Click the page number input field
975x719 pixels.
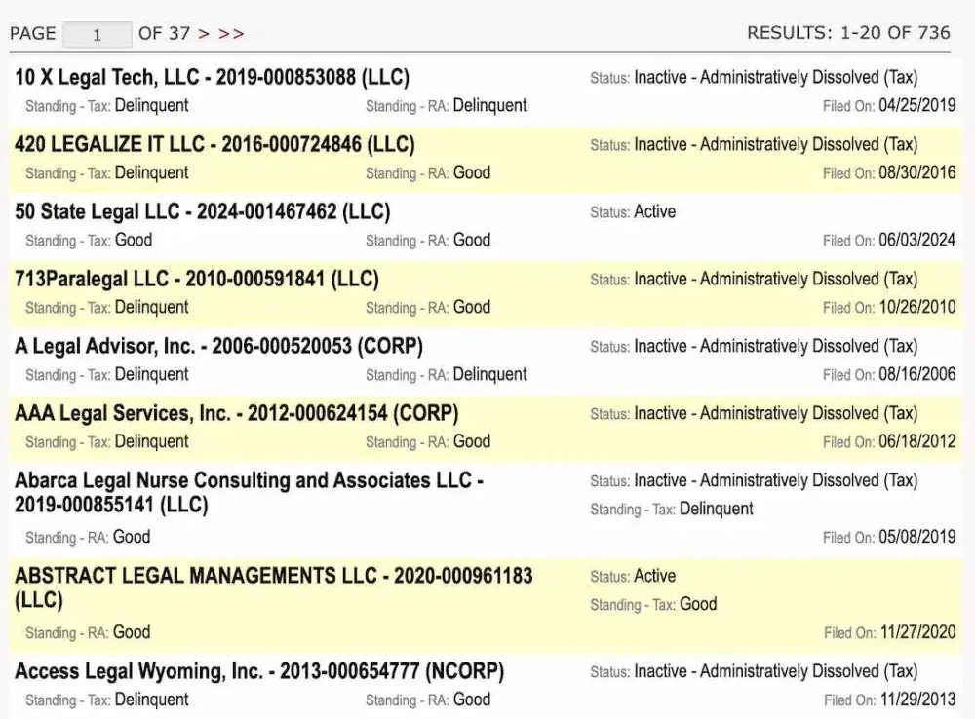click(x=97, y=34)
